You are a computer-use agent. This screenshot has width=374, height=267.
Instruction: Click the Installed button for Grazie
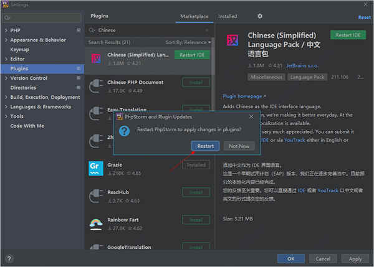point(196,165)
